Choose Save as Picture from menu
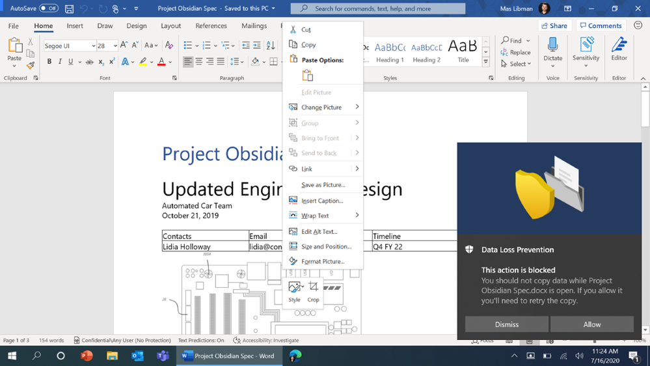 point(323,185)
